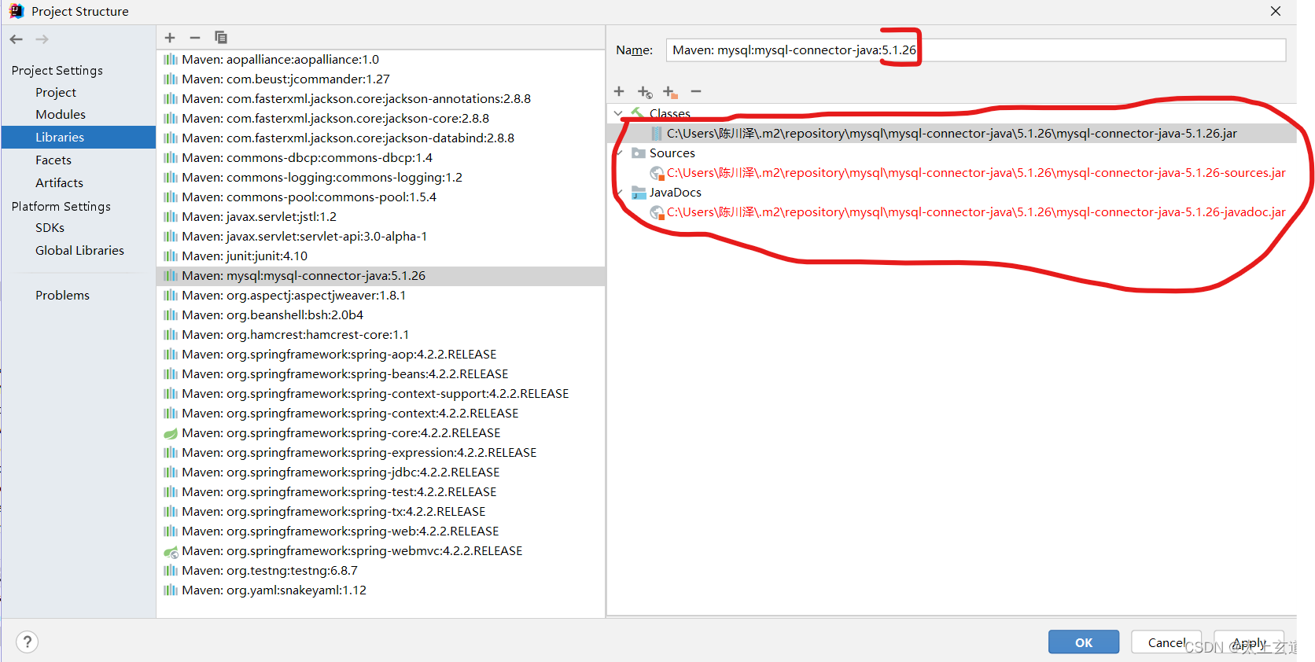Select Maven spring-tx:4.2.2.RELEASE library
This screenshot has height=662, width=1315.
[333, 512]
